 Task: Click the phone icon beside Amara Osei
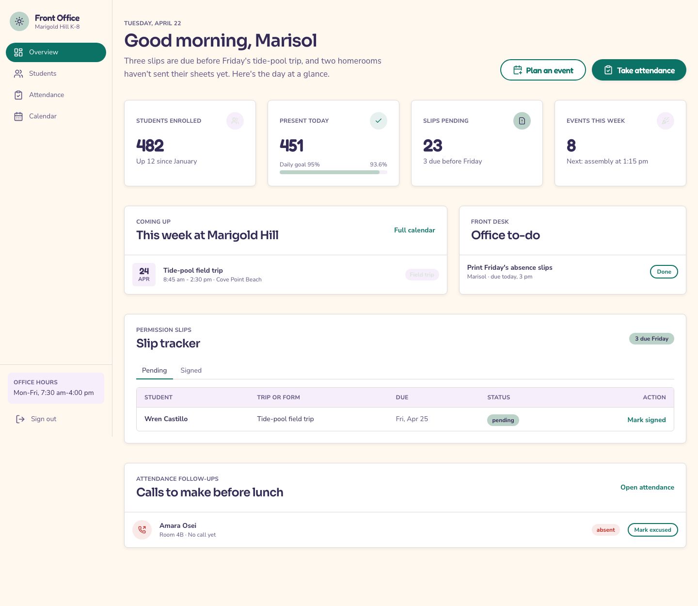(x=142, y=530)
